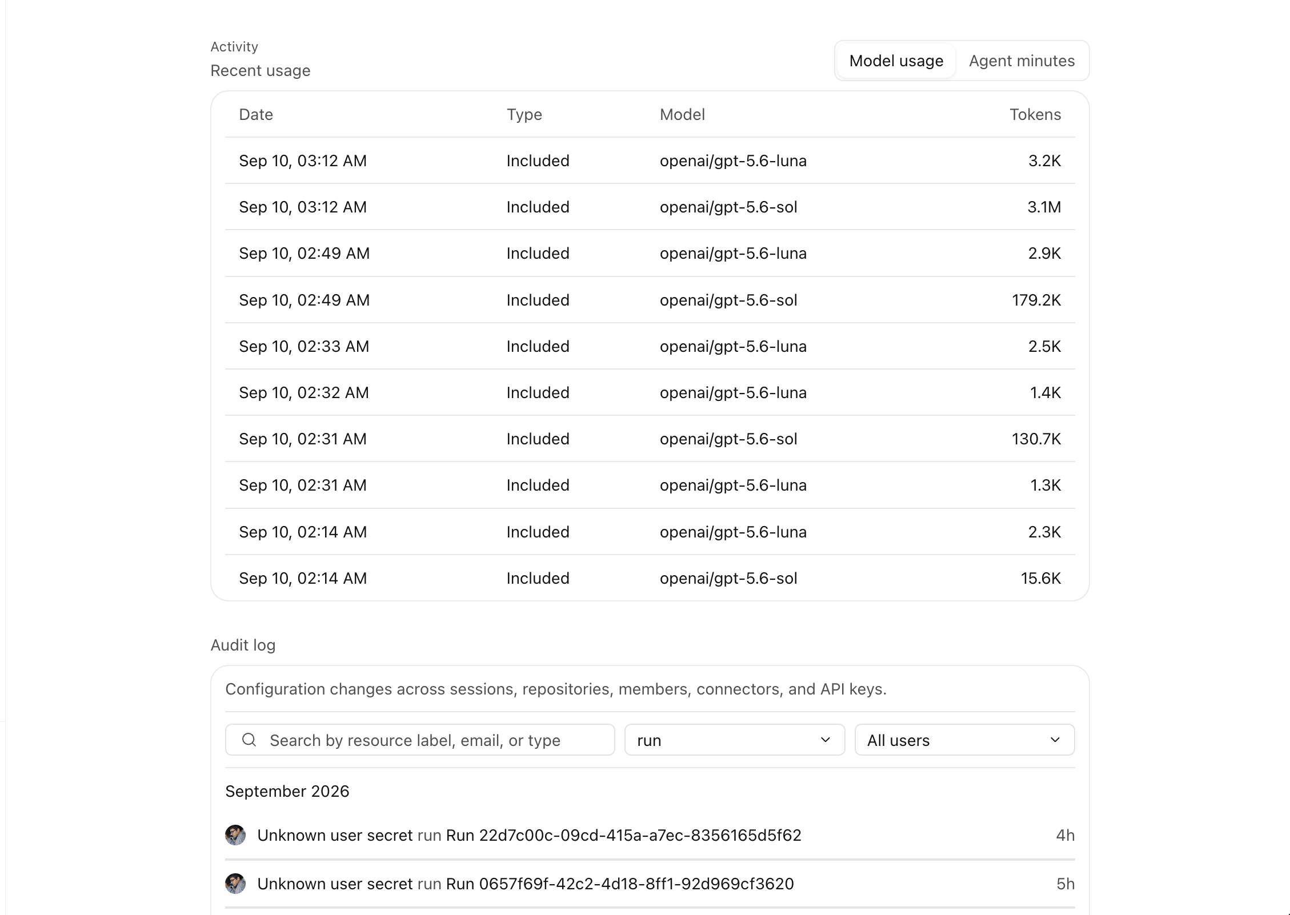Select the 2.5K tokens value
Screen dimensions: 1290x915
pyautogui.click(x=1044, y=346)
